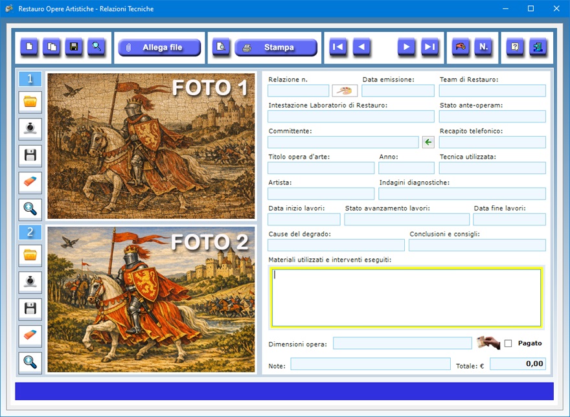Advance to the next record
The width and height of the screenshot is (570, 417).
pos(406,47)
